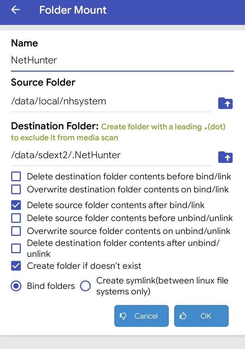
Task: Open folder picker for Source Folder
Action: tap(225, 103)
